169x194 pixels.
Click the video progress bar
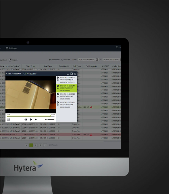click(x=31, y=116)
